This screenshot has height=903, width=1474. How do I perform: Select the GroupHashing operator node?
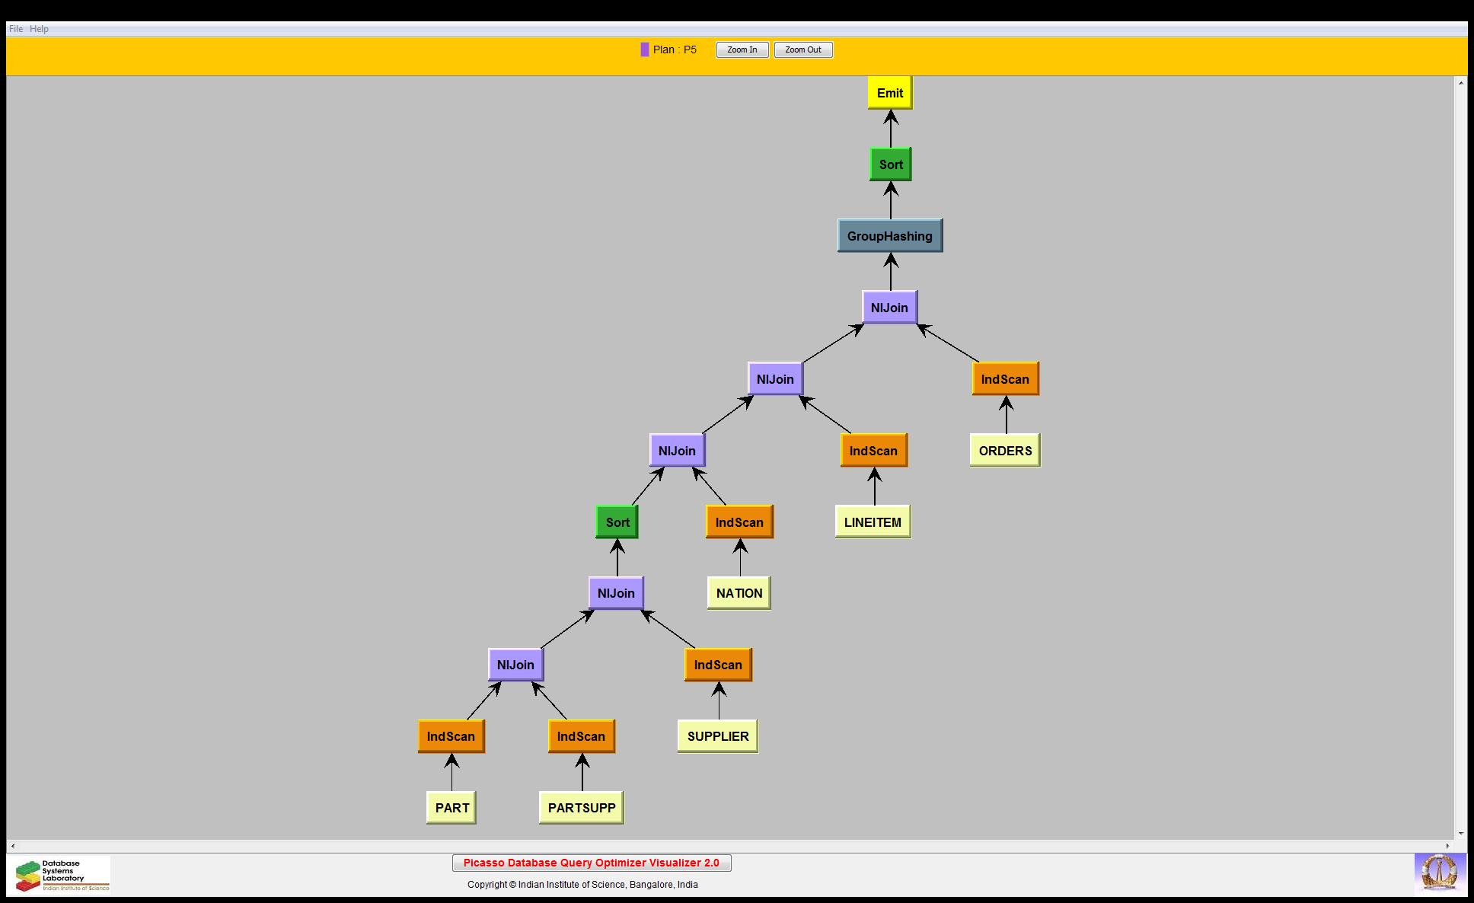889,236
